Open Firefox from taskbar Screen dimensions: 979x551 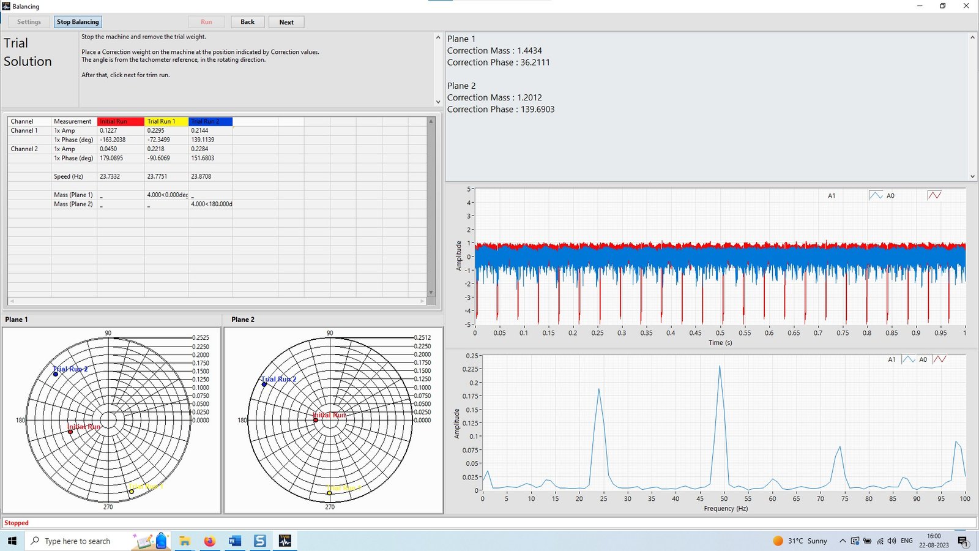coord(210,541)
